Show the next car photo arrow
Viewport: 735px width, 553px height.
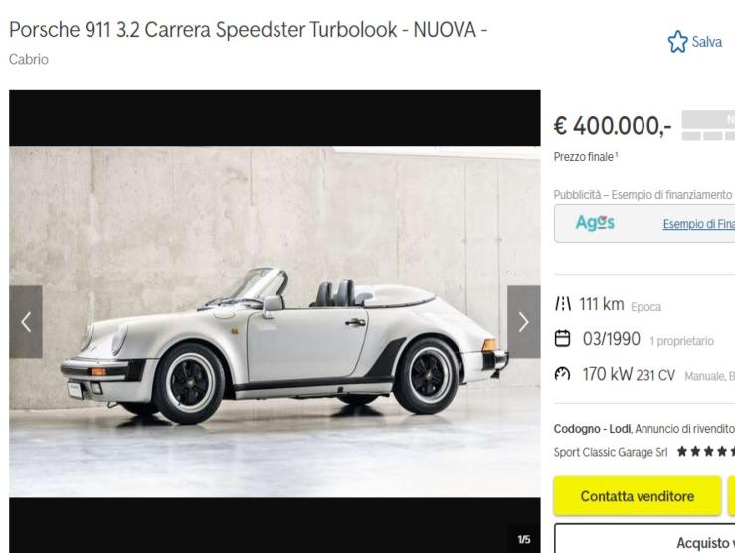coord(523,322)
